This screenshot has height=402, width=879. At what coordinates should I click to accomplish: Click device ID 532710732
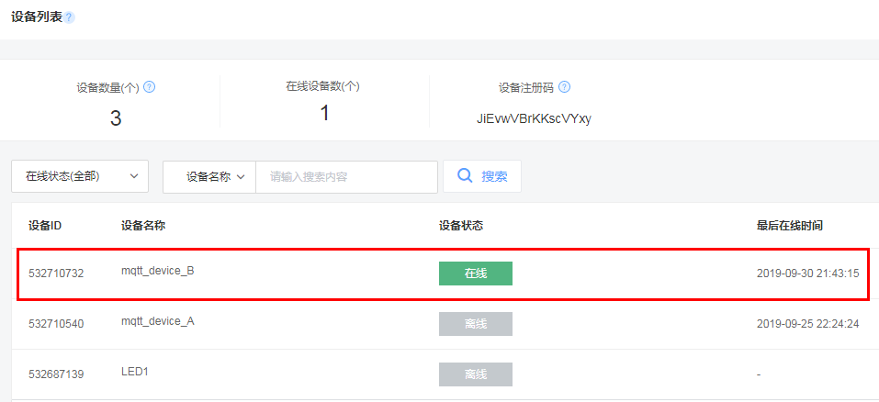click(56, 274)
